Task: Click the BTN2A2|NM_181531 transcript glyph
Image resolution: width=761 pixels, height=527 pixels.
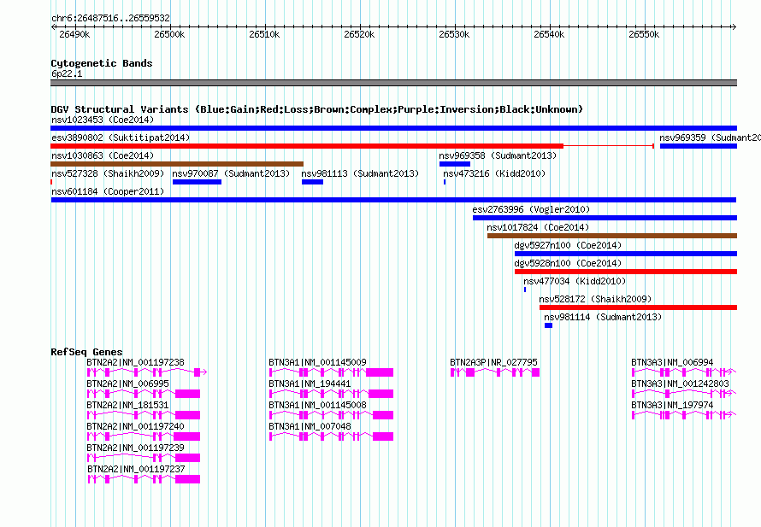Action: pyautogui.click(x=144, y=415)
